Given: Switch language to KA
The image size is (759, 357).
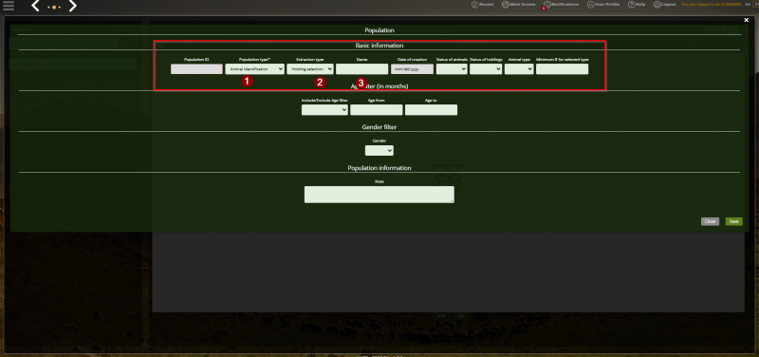Looking at the screenshot, I should click(x=748, y=5).
